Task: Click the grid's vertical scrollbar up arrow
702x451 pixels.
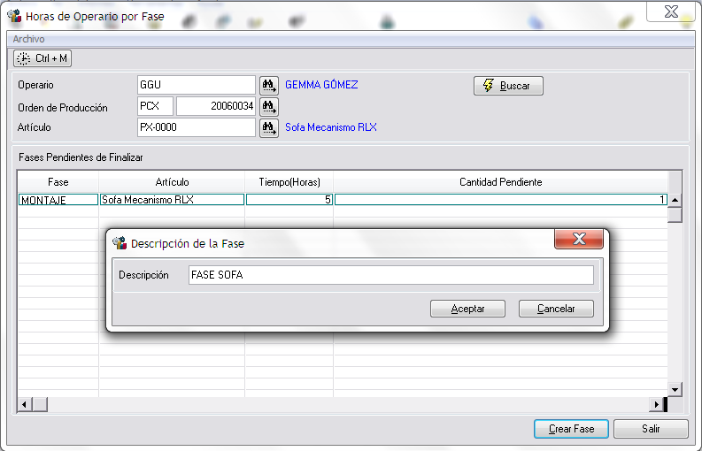Action: pyautogui.click(x=675, y=200)
